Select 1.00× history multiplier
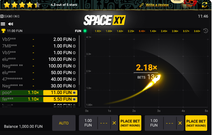Screen dimensions: 212x135 pos(109,31)
